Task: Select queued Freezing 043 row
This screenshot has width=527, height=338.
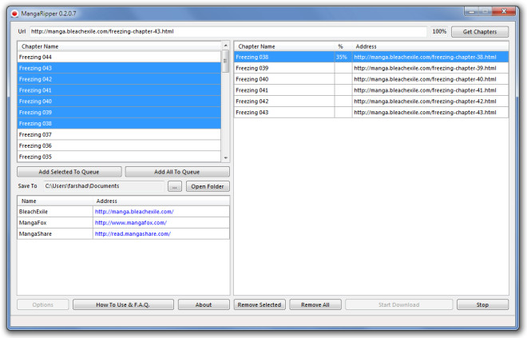Action: [x=371, y=113]
